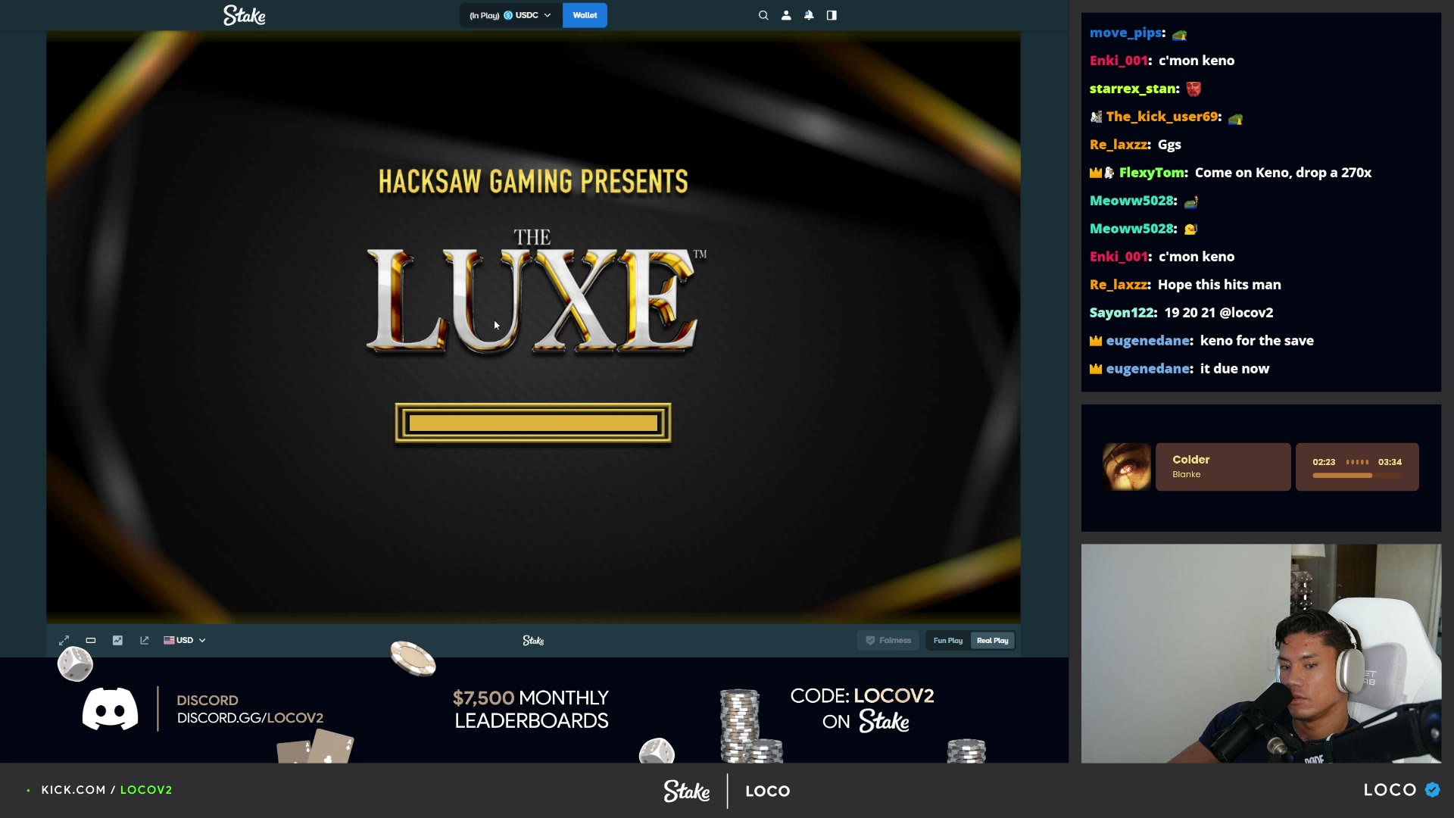Click the Stake logo in the bottom banner
This screenshot has height=818, width=1454.
pos(687,791)
